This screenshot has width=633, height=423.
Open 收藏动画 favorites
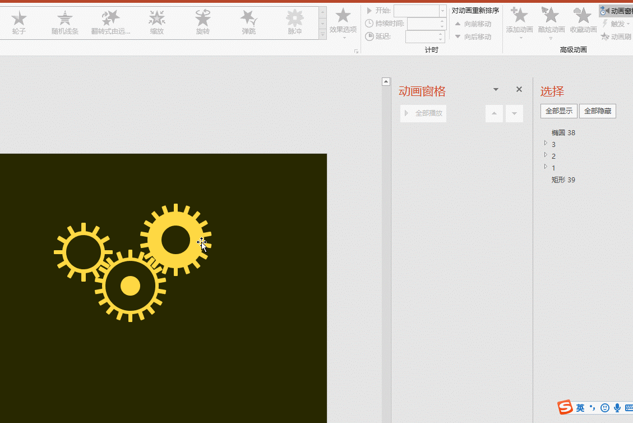pos(583,17)
